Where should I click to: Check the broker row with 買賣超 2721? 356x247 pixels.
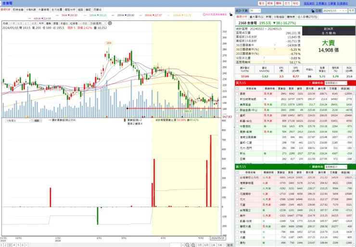pyautogui.click(x=237, y=105)
